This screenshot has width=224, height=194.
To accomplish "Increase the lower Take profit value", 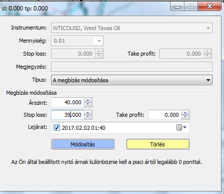I will coord(185,113).
